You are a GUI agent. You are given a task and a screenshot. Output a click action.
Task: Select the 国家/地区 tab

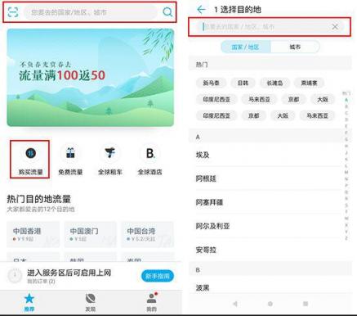[245, 47]
